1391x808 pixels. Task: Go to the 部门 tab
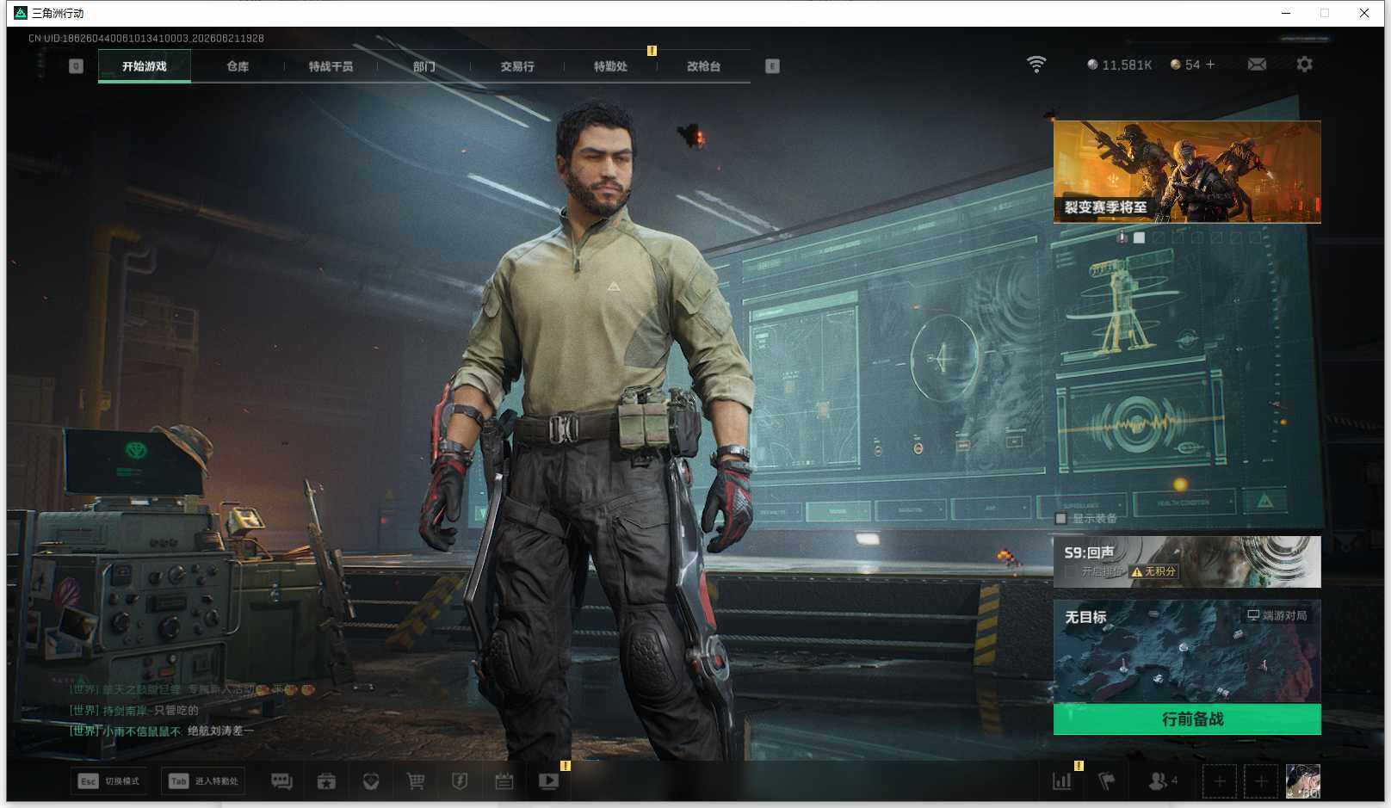point(423,66)
